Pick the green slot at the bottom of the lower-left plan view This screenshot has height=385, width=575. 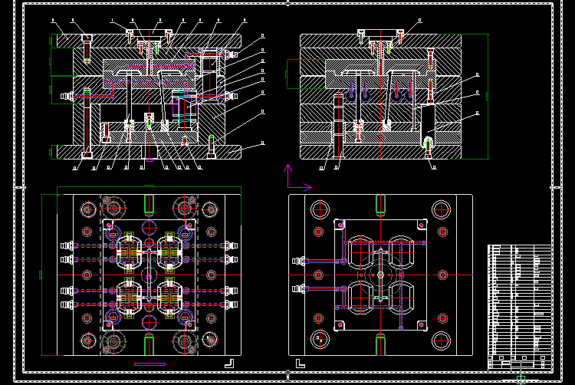tap(149, 346)
